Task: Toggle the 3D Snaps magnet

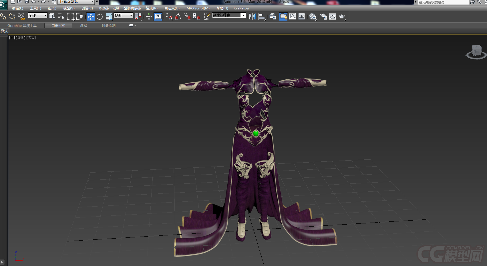Action: pos(169,17)
